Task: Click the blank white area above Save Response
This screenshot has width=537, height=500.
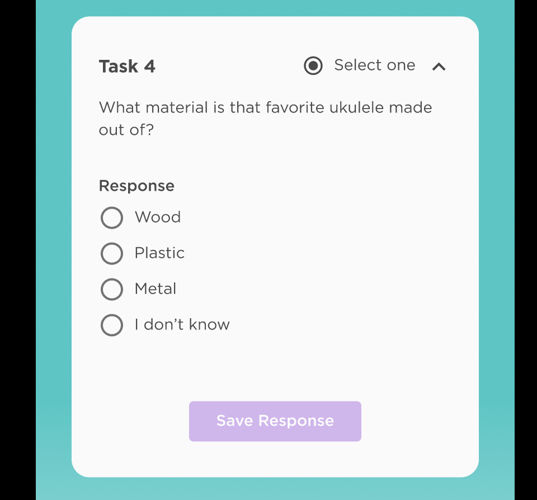Action: click(x=275, y=366)
